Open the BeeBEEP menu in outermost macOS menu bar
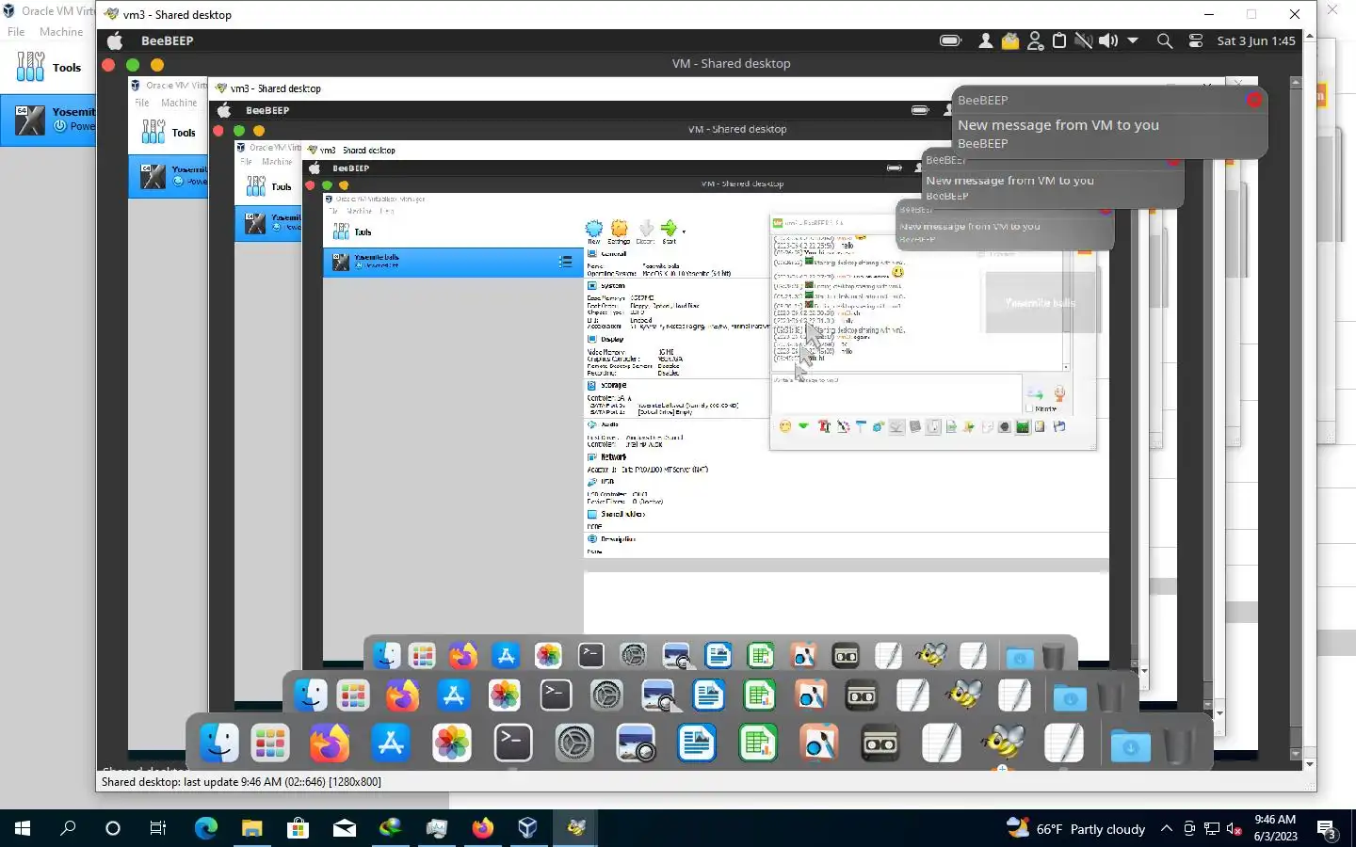The width and height of the screenshot is (1356, 847). click(167, 40)
